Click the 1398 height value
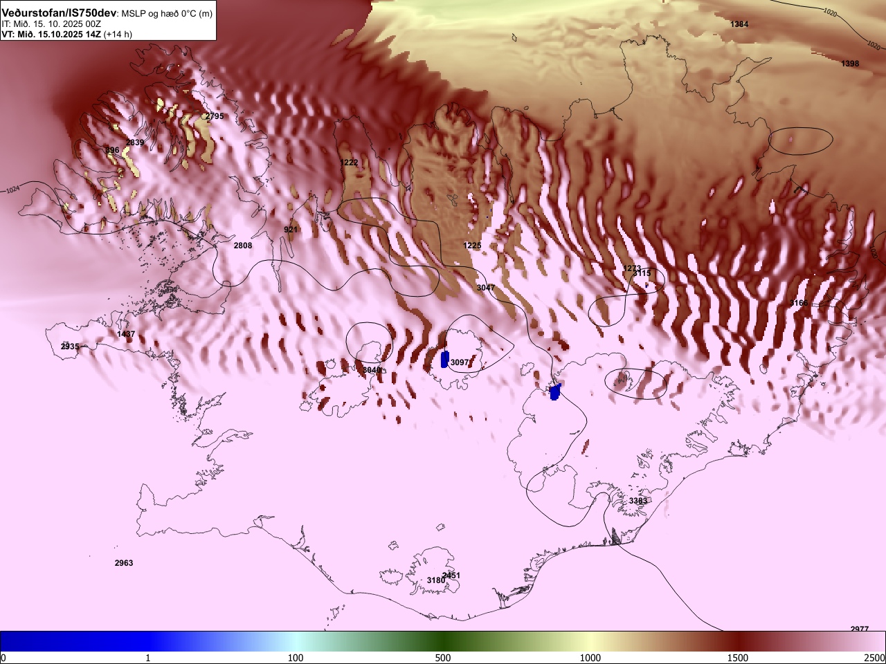 pyautogui.click(x=850, y=64)
